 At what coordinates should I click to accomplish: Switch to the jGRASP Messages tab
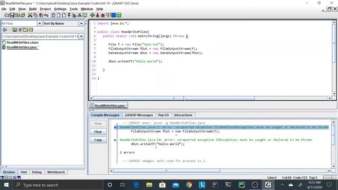click(x=139, y=115)
